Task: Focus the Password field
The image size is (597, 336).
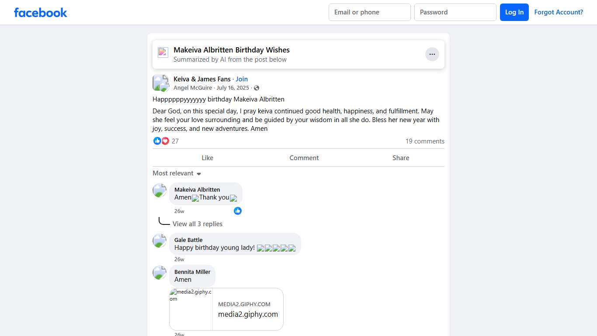Action: tap(455, 12)
